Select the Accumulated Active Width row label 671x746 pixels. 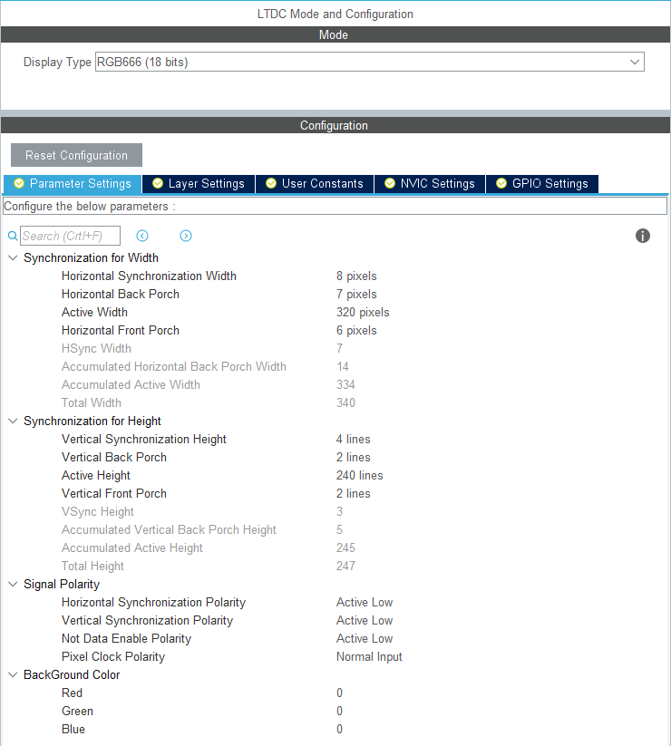(131, 384)
